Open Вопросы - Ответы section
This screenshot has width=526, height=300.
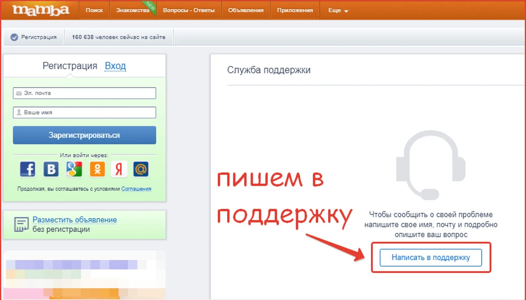tap(189, 10)
